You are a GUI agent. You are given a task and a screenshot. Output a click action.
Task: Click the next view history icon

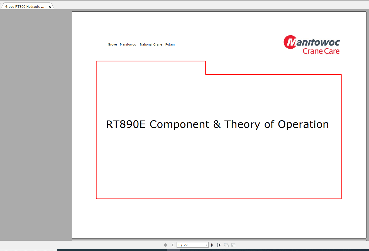tap(233, 245)
